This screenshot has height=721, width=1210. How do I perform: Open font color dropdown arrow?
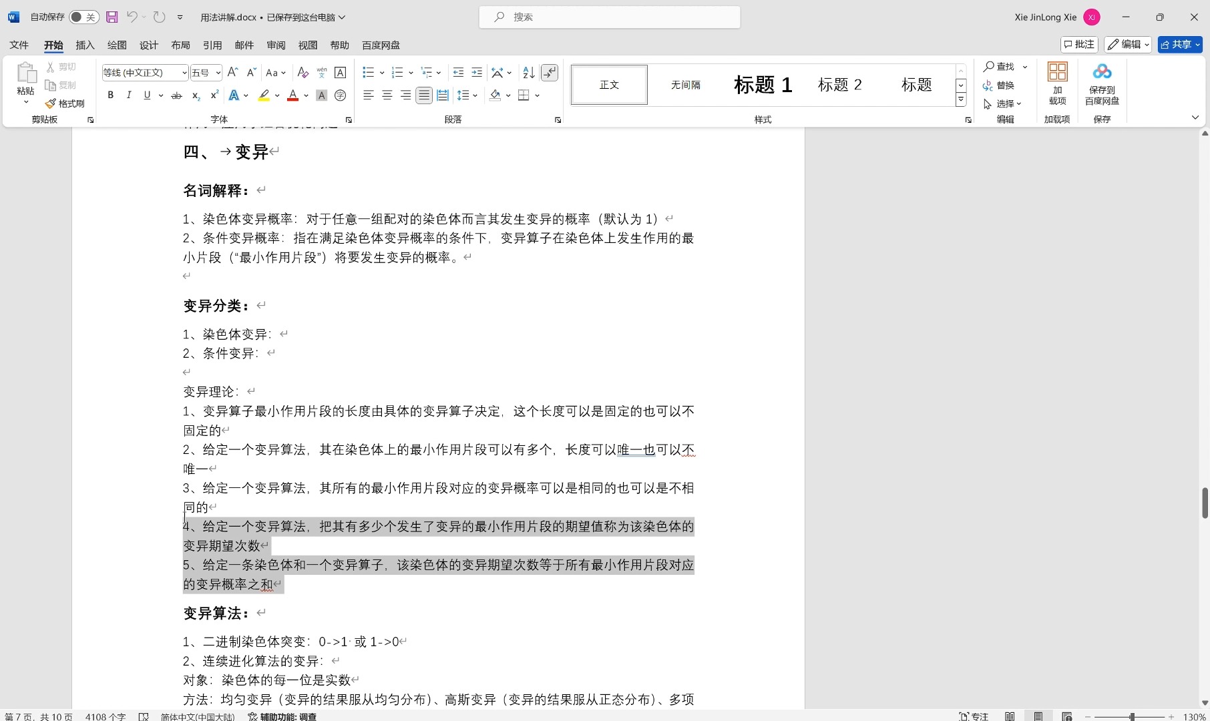[x=306, y=95]
